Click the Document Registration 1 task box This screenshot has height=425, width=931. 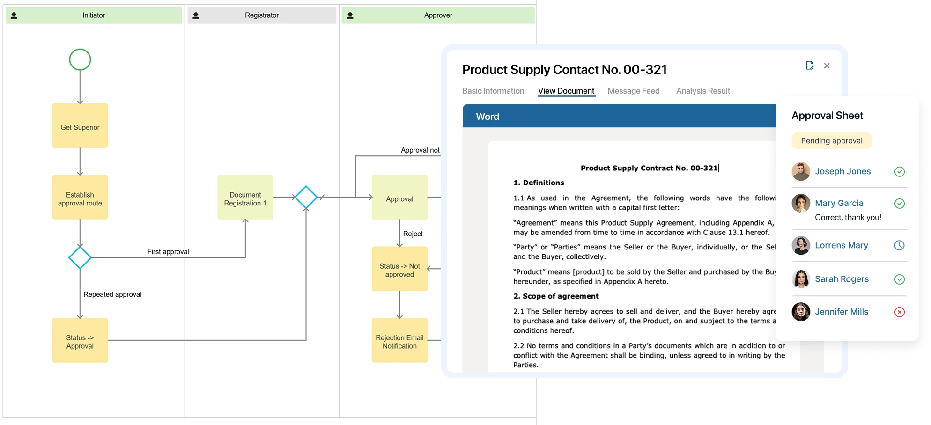245,198
